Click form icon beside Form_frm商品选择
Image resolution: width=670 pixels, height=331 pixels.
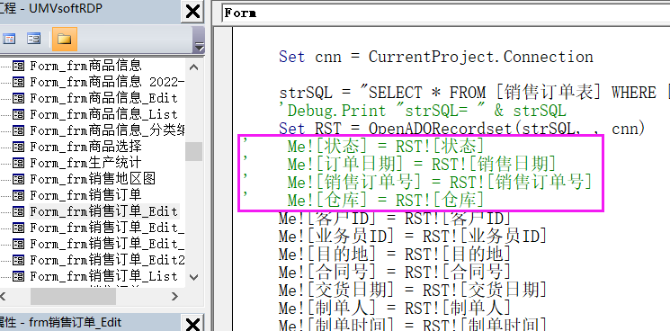pyautogui.click(x=18, y=147)
